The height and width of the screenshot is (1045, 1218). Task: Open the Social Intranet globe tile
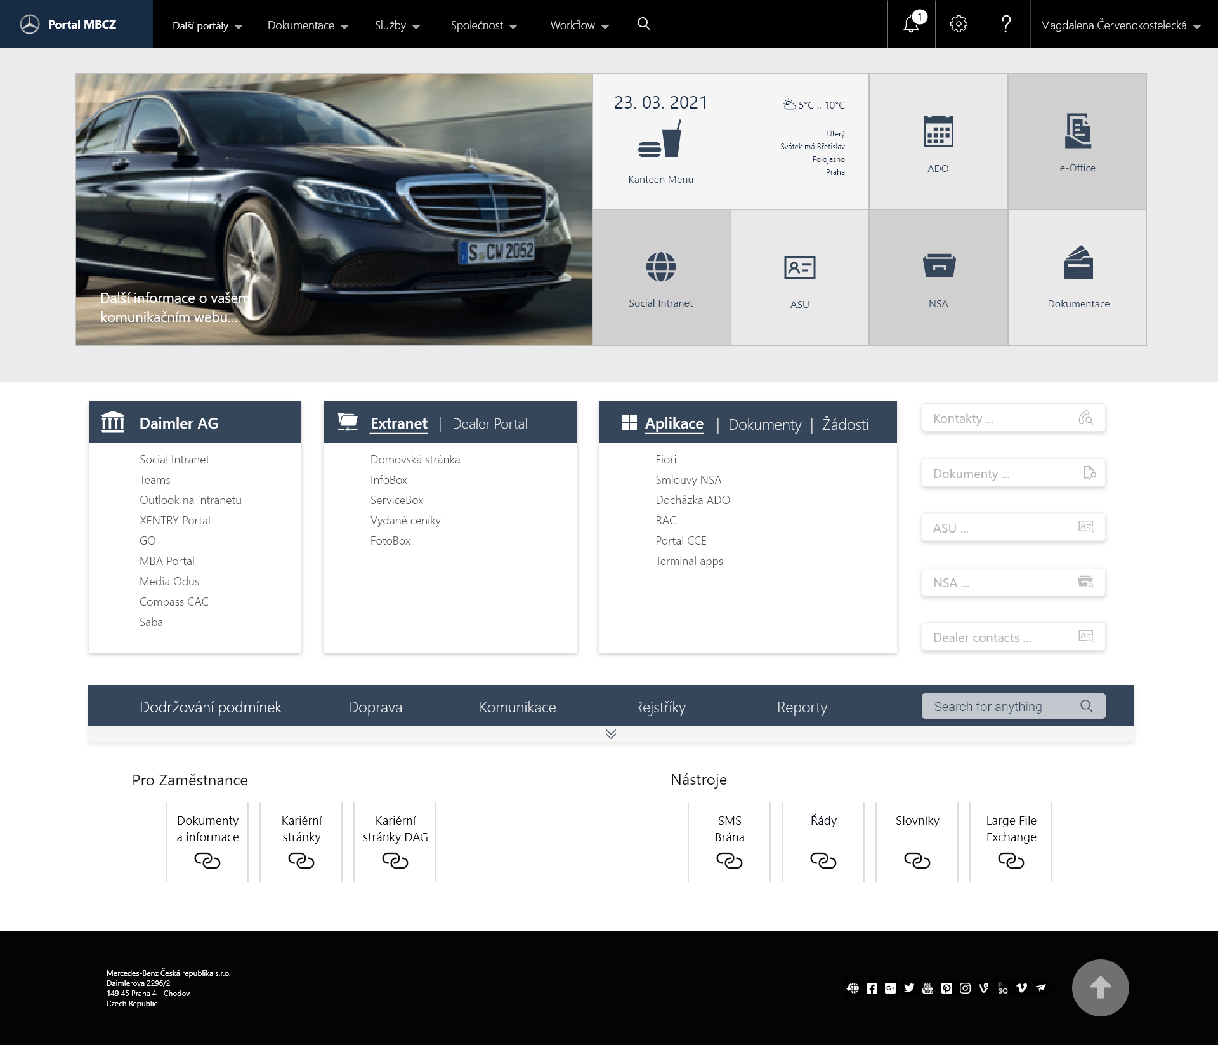point(660,277)
